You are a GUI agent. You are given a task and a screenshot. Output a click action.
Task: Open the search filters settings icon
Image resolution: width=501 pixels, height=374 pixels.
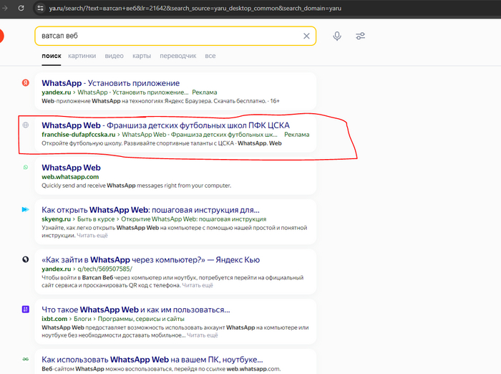(361, 36)
